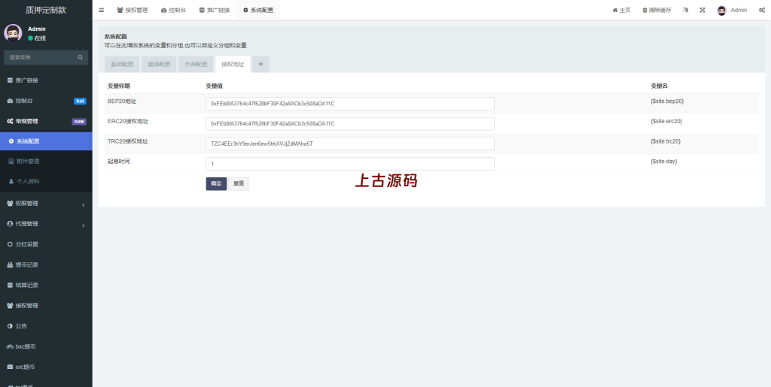
Task: Open the settings cogs icon at the header's right end
Action: [762, 10]
